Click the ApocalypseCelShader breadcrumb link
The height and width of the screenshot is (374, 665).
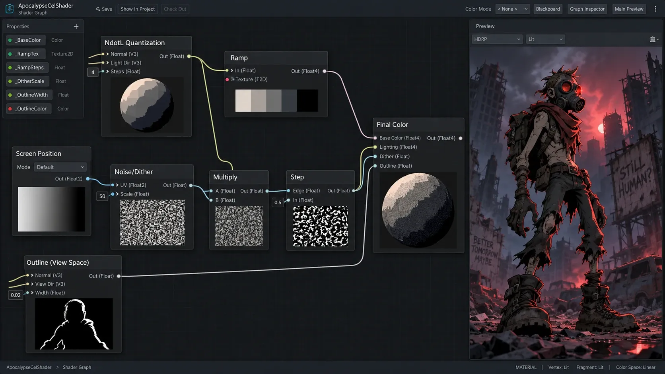coord(29,367)
